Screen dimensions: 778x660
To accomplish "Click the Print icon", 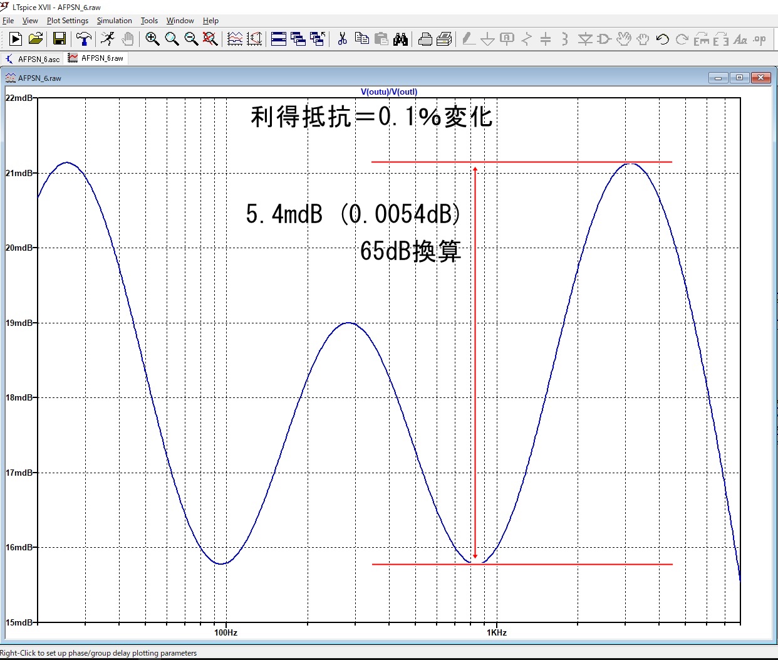I will (425, 39).
